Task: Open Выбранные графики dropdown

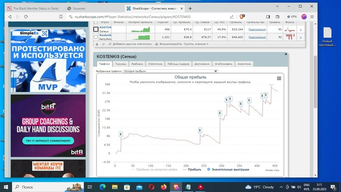Action: coord(170,71)
